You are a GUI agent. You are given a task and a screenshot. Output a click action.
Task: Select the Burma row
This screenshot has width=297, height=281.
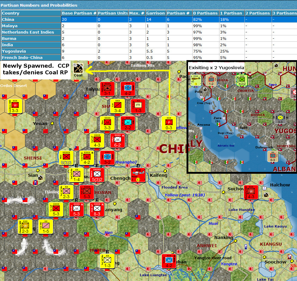click(x=148, y=38)
